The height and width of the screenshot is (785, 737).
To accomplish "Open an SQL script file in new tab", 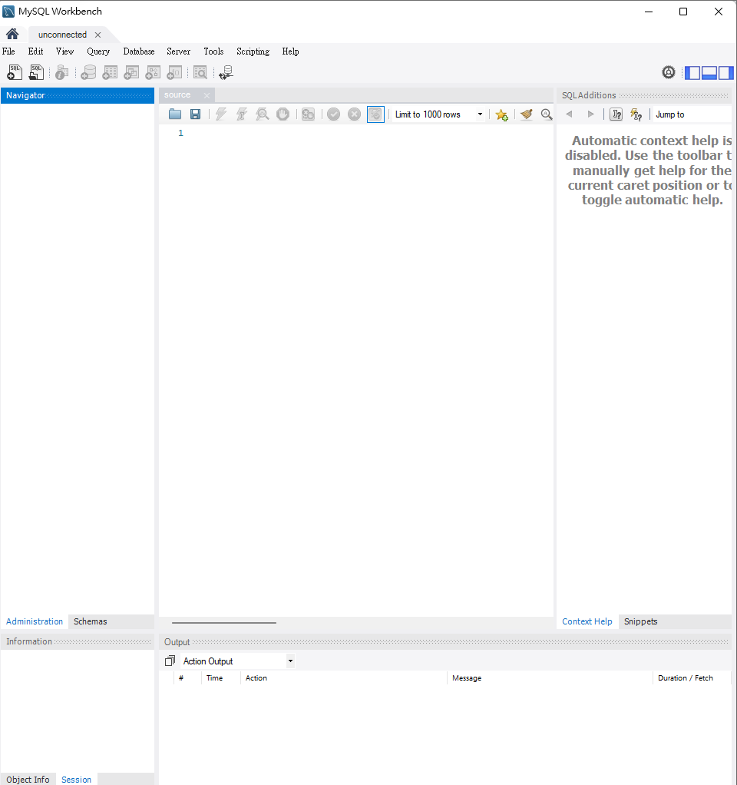I will [x=36, y=73].
